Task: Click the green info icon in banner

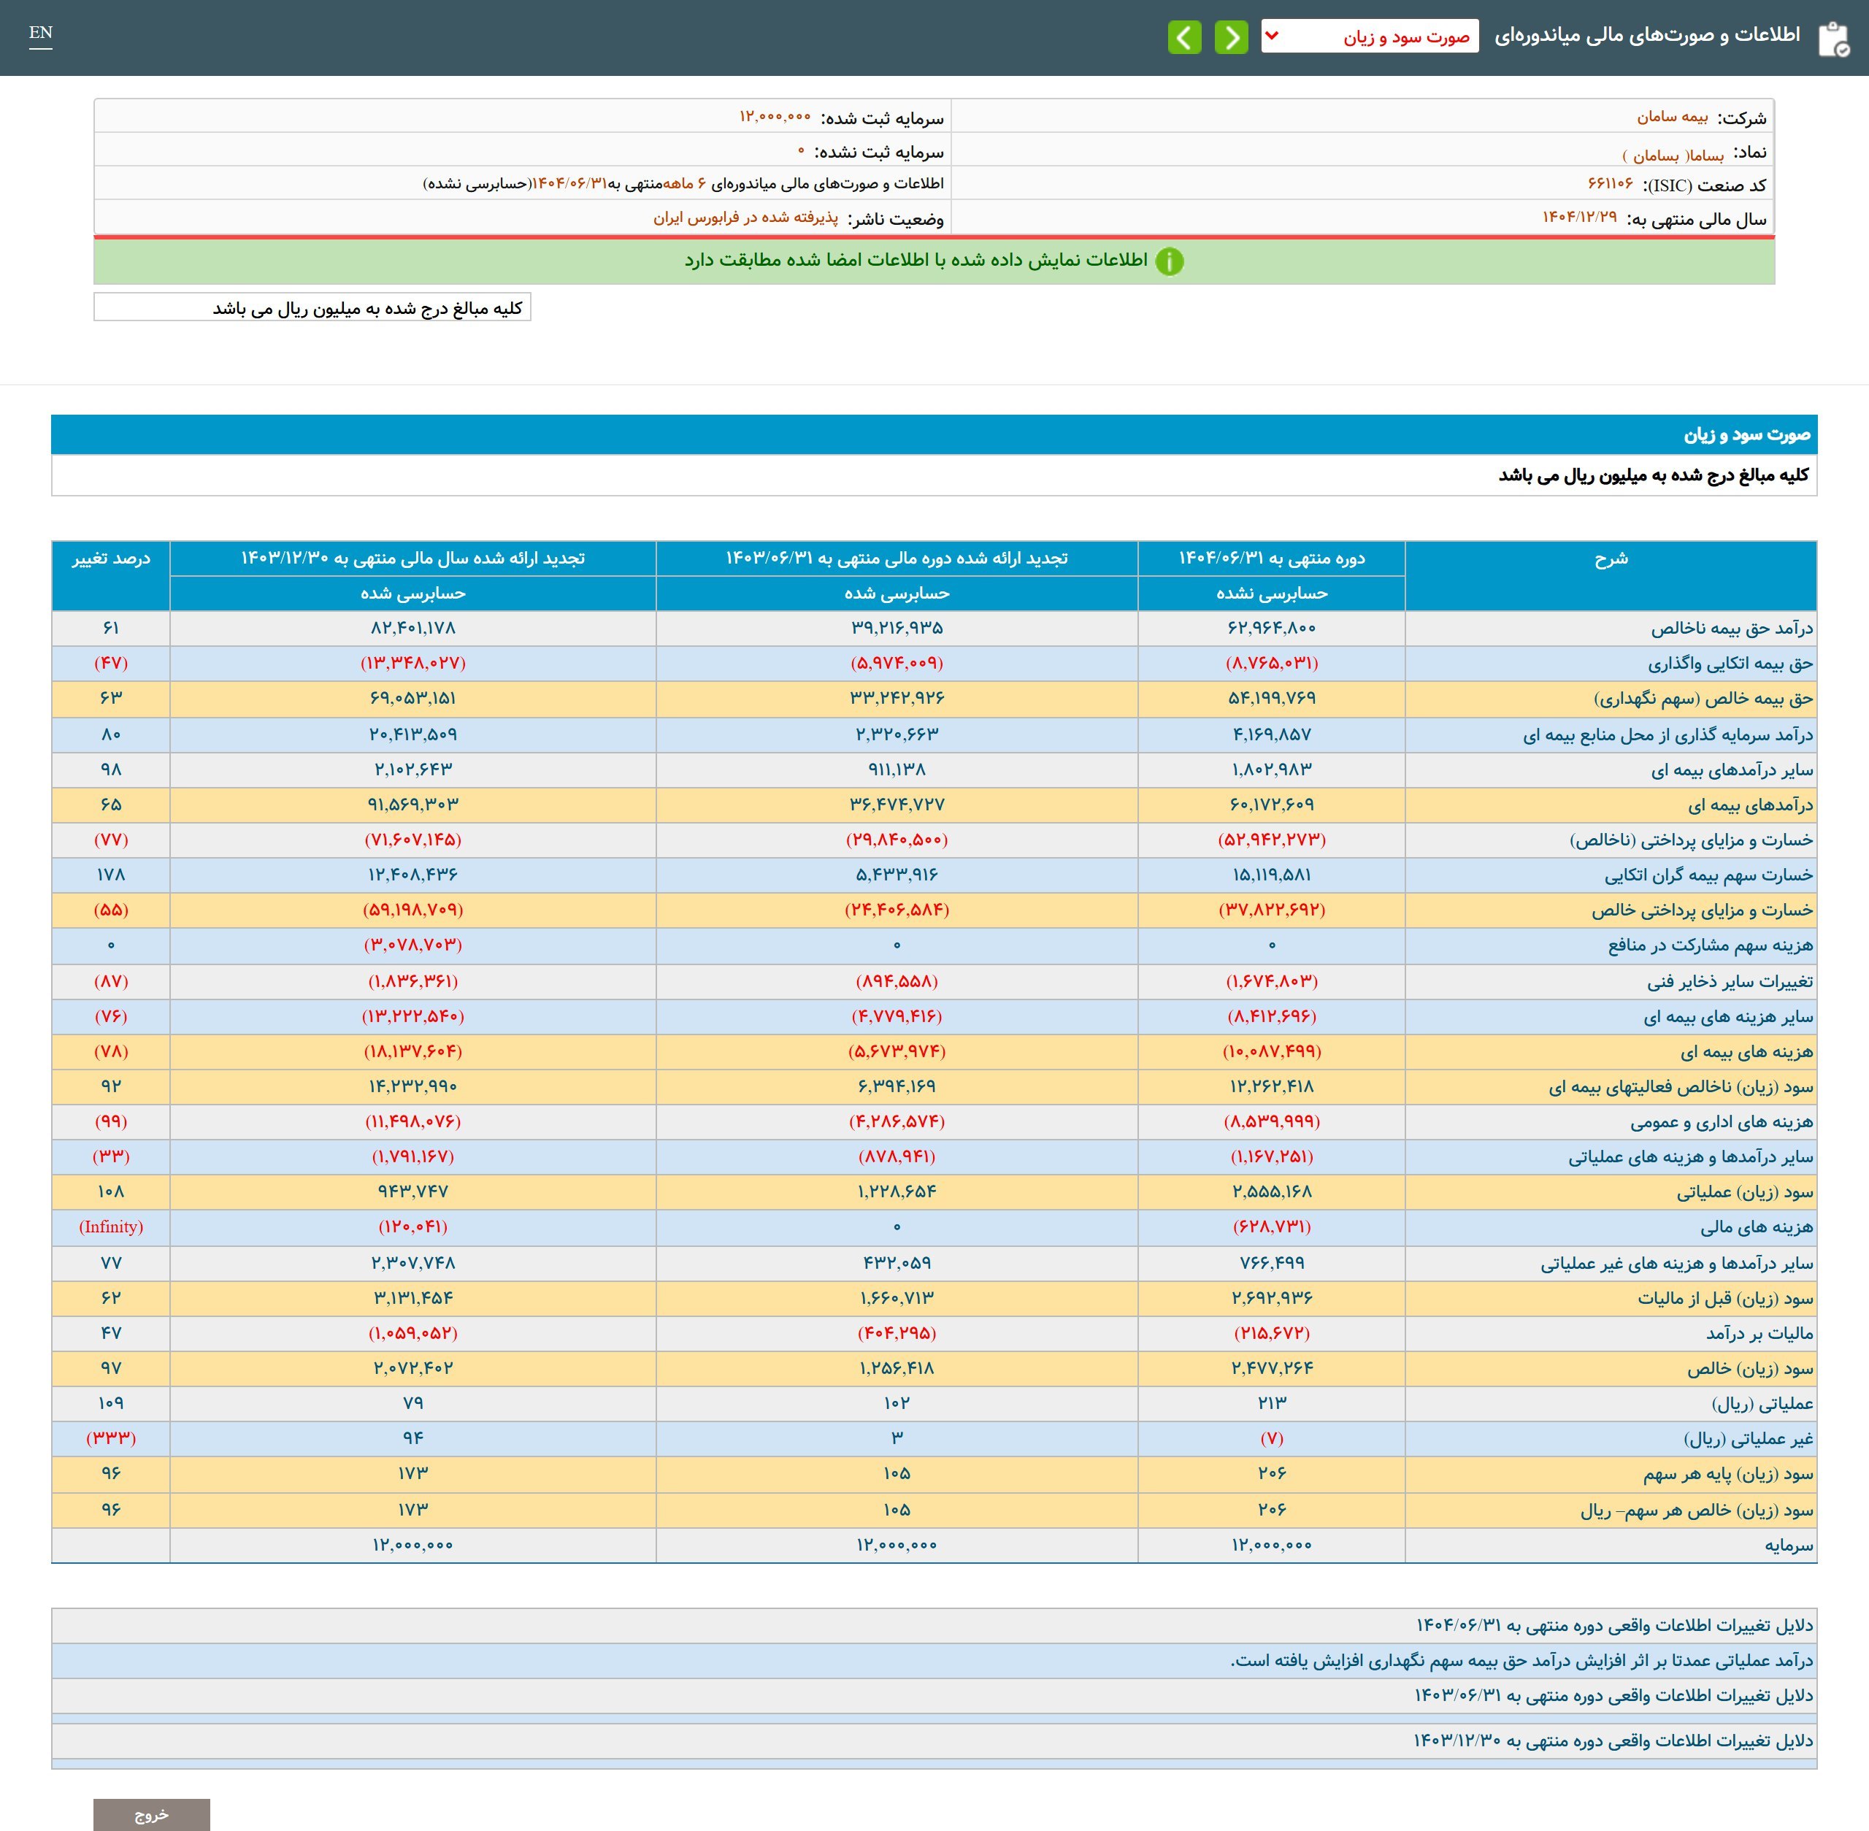Action: point(1169,261)
